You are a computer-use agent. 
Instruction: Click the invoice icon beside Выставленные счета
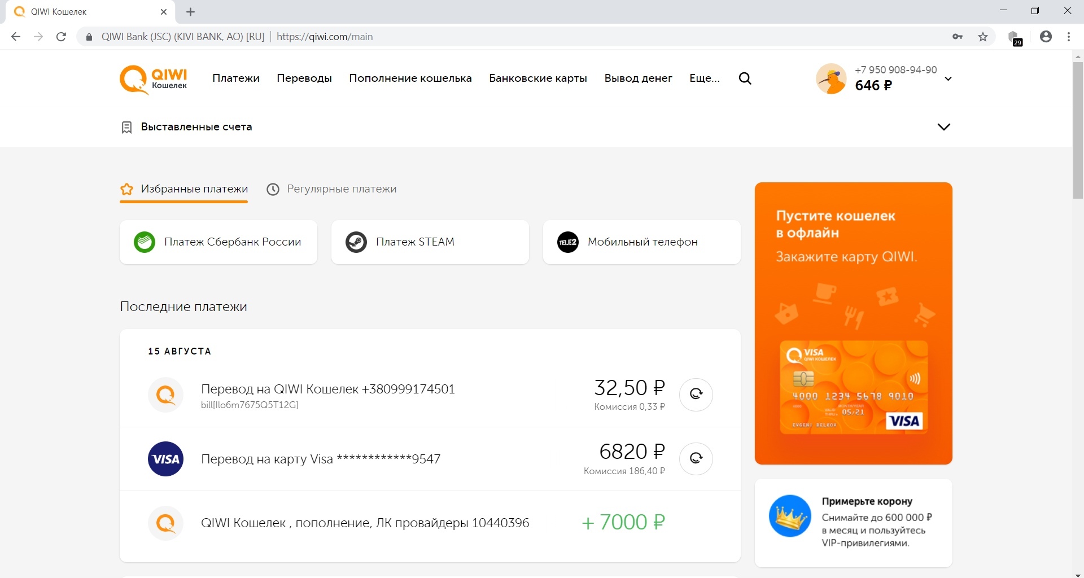(126, 127)
